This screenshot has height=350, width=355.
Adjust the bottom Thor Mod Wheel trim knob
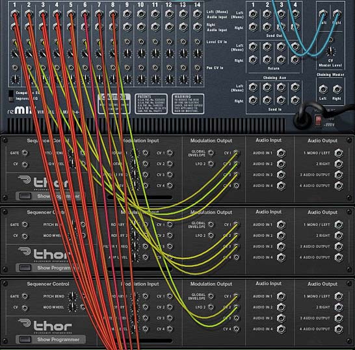click(72, 306)
